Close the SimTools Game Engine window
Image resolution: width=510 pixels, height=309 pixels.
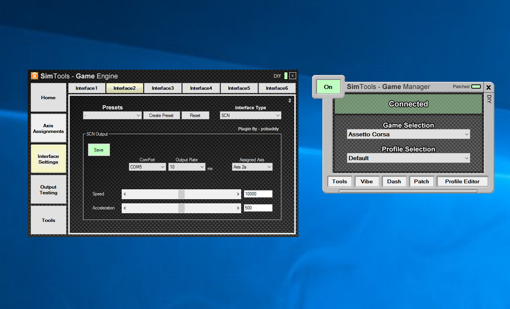[x=292, y=76]
